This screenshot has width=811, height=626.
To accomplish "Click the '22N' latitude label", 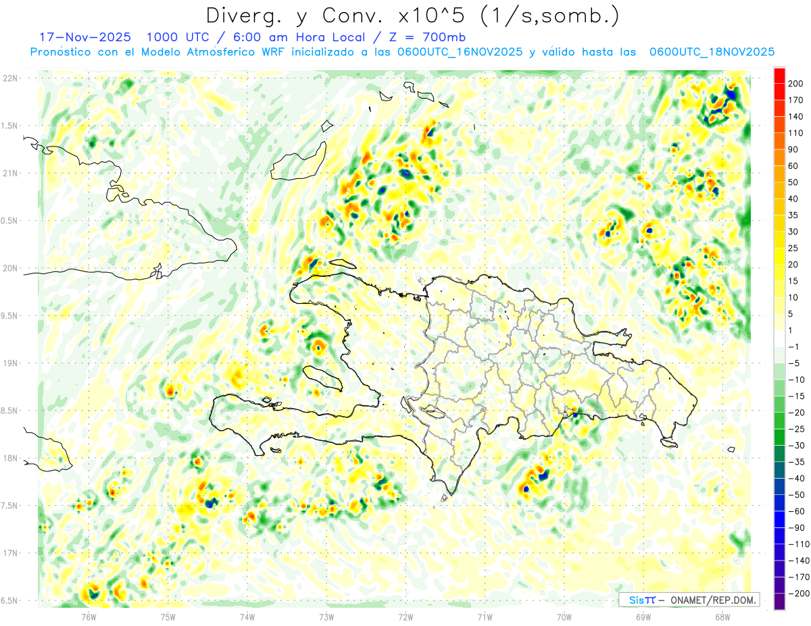I will click(x=10, y=78).
